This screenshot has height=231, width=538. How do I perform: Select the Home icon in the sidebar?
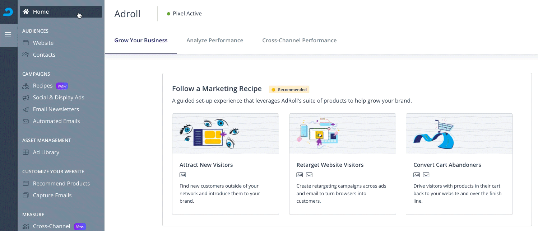coord(25,11)
